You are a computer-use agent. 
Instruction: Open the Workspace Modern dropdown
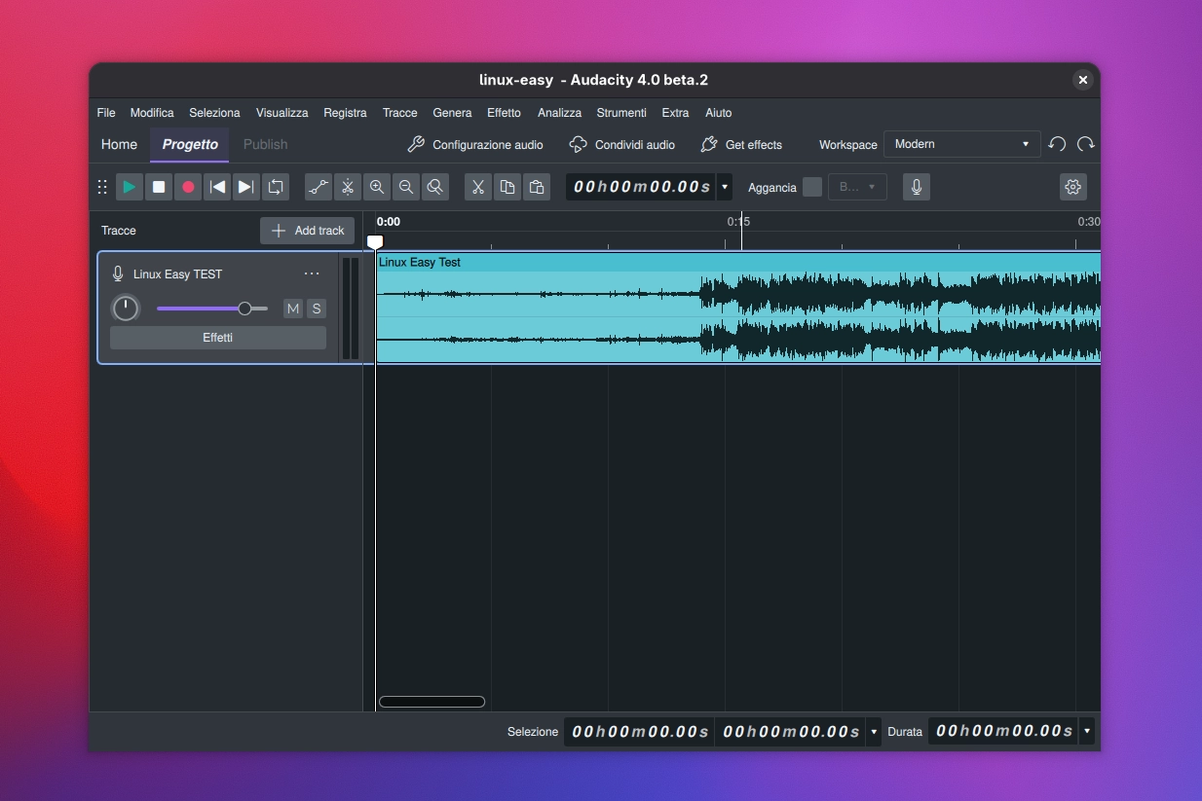961,144
